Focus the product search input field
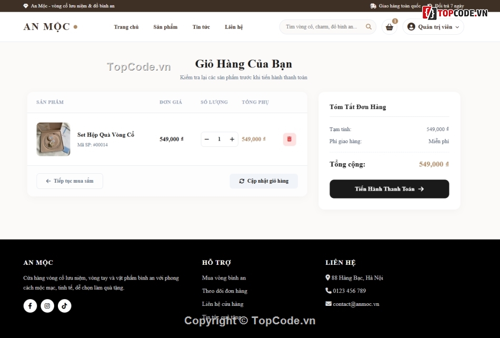This screenshot has height=338, width=500. (x=321, y=27)
